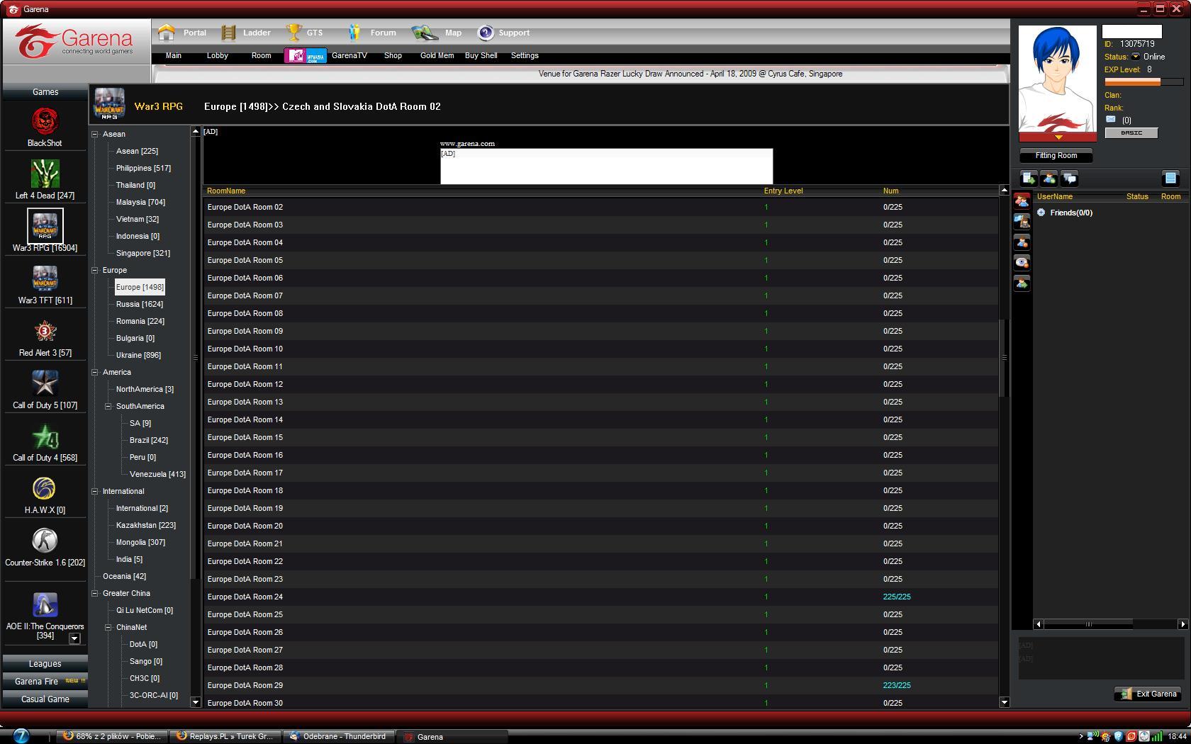Screen dimensions: 1191x744
Task: Click the mail envelope icon
Action: [x=1111, y=120]
